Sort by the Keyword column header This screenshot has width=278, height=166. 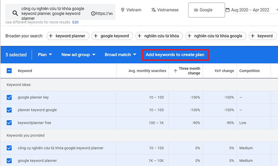[x=25, y=71]
